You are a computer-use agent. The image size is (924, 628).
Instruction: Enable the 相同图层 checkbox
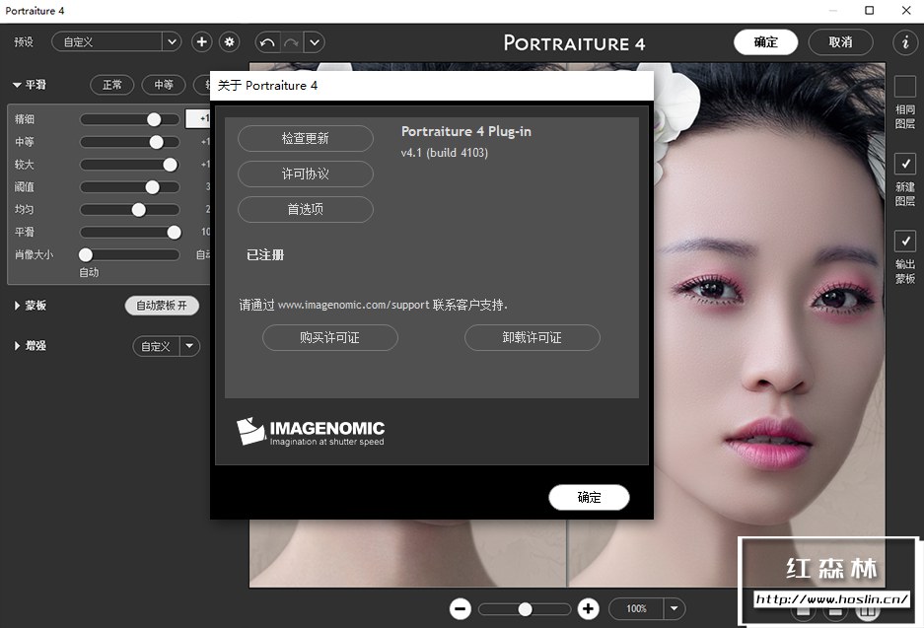[x=905, y=87]
